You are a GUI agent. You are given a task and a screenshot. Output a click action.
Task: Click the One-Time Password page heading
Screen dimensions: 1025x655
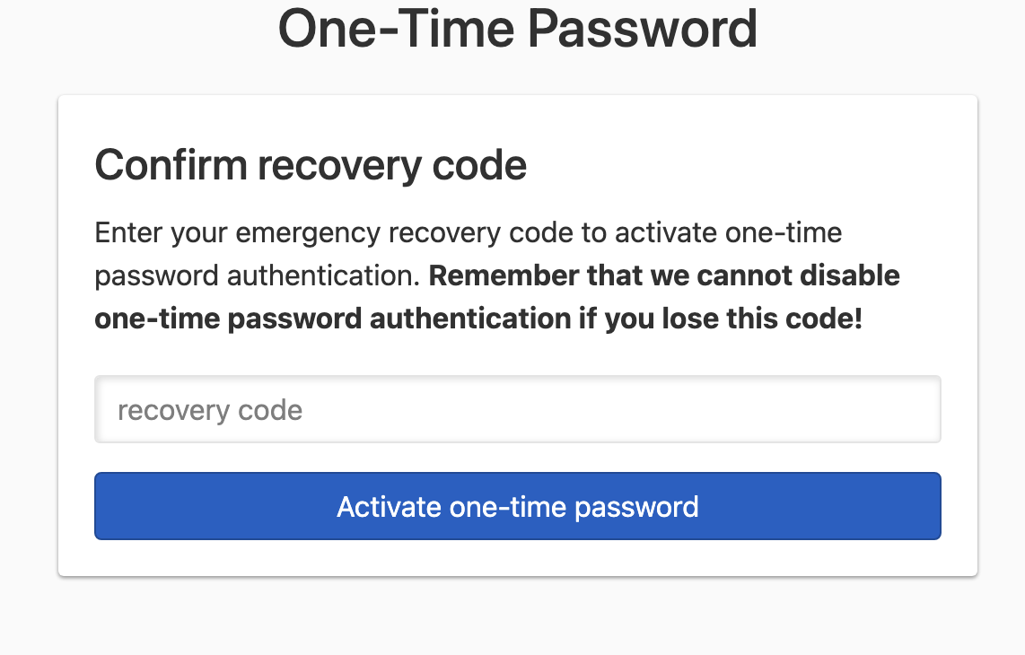pos(518,30)
